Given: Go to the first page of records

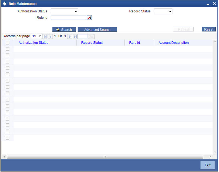Looking at the screenshot, I should coord(45,37).
